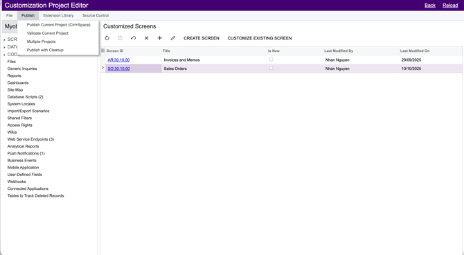464x255 pixels.
Task: Click the Add plus icon in toolbar
Action: [x=159, y=38]
